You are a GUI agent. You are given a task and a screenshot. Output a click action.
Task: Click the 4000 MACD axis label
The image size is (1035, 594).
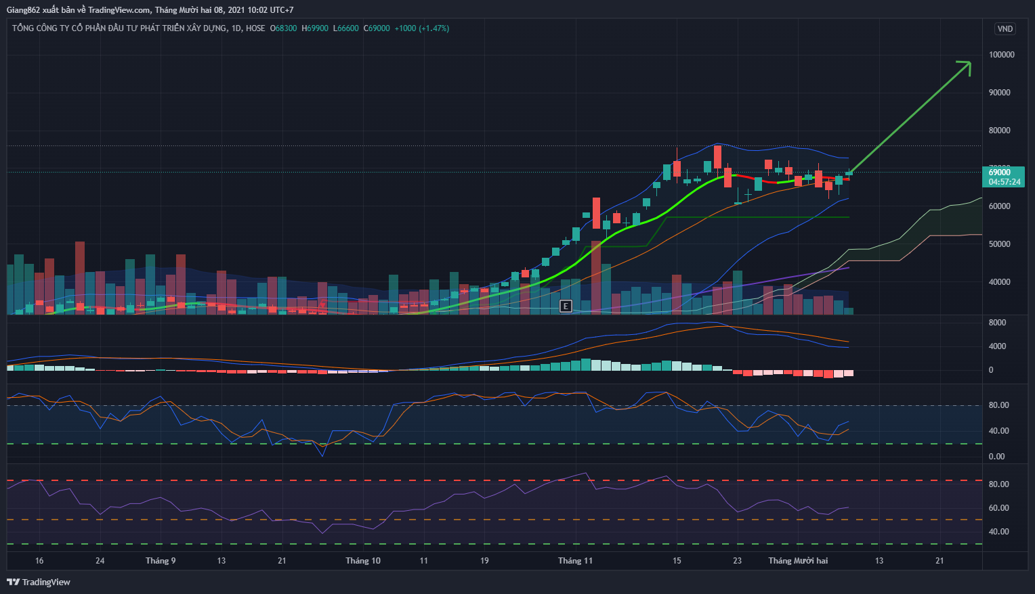tap(998, 346)
